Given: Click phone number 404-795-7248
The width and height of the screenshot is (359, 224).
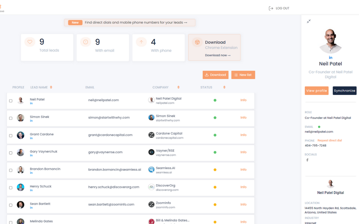Looking at the screenshot, I should point(316,146).
